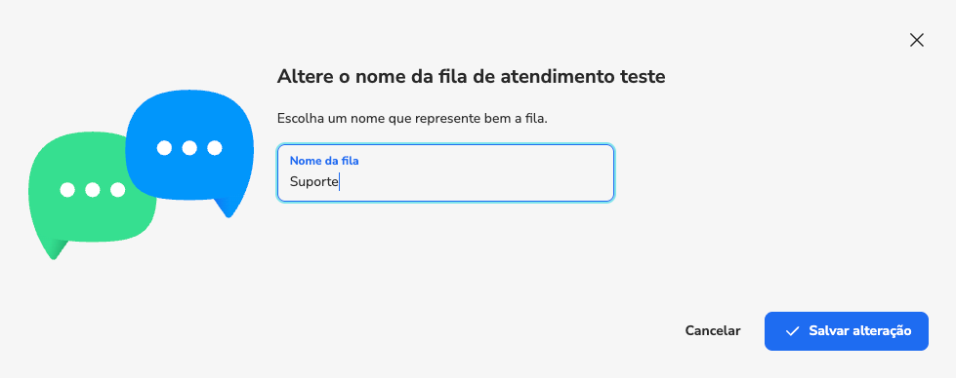This screenshot has width=956, height=378.
Task: Click the left dot in green bubble
Action: pyautogui.click(x=67, y=190)
